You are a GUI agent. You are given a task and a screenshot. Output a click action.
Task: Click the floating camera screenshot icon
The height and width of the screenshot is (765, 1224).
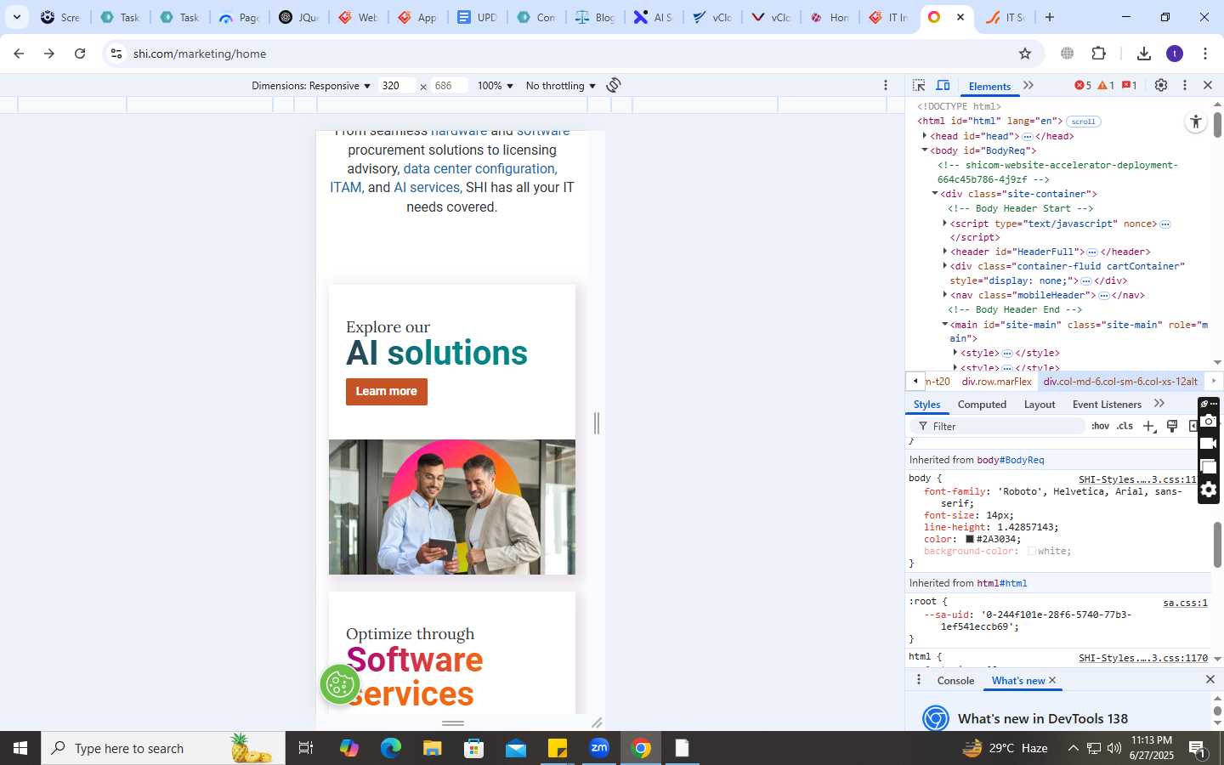1209,421
